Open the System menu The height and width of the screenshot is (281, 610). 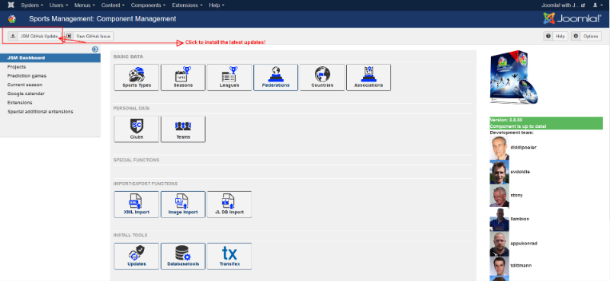32,5
